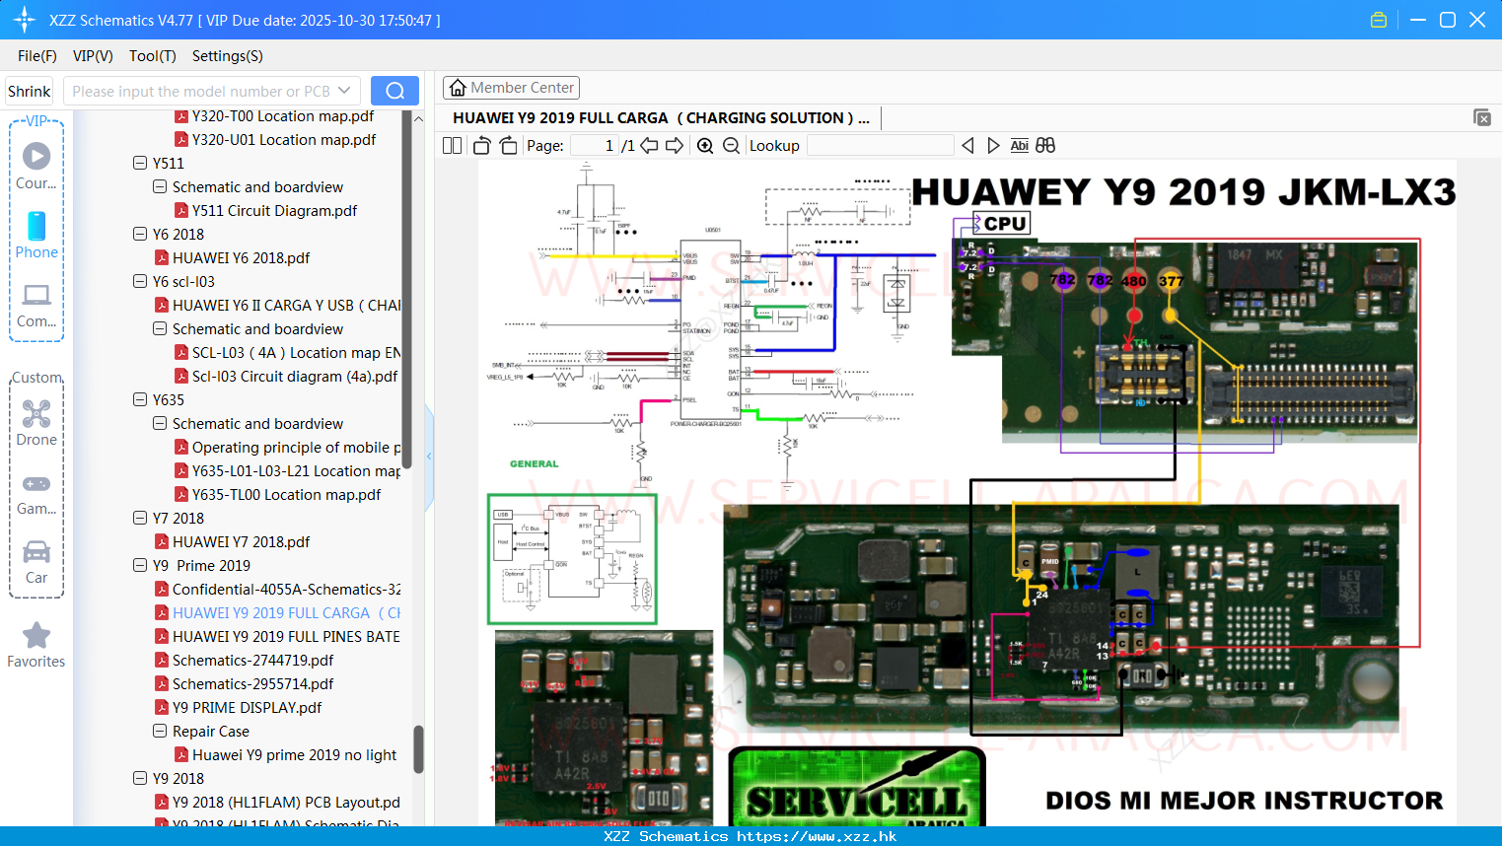This screenshot has height=846, width=1502.
Task: Rotate the page clockwise
Action: tap(508, 146)
